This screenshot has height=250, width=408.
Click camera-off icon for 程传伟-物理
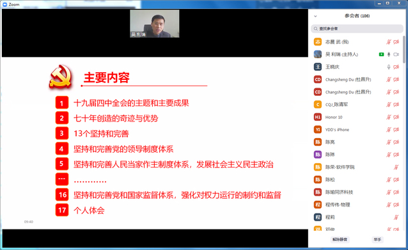(x=396, y=205)
